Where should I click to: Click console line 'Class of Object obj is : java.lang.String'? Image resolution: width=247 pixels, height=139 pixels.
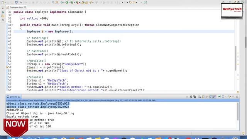tap(40, 113)
